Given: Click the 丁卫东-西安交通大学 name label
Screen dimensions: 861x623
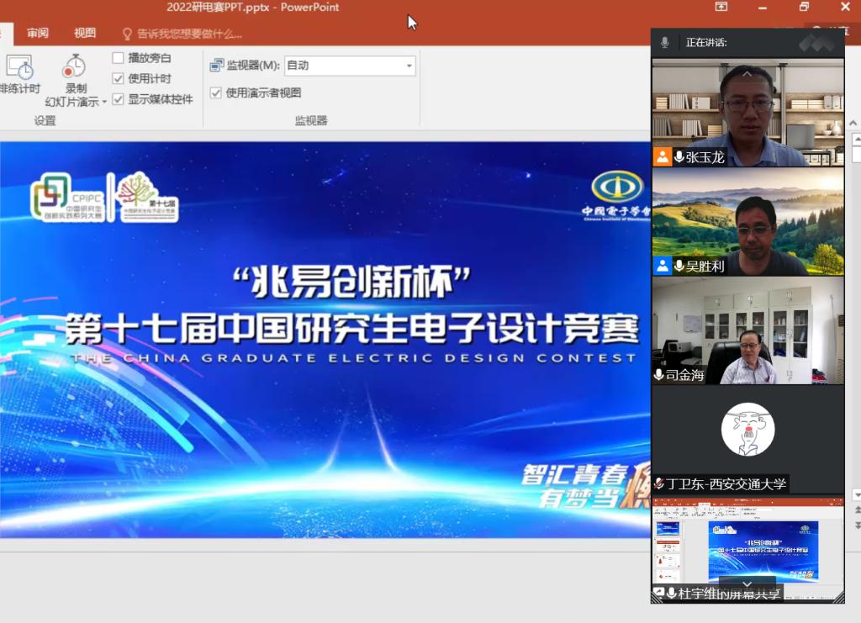Looking at the screenshot, I should point(726,484).
